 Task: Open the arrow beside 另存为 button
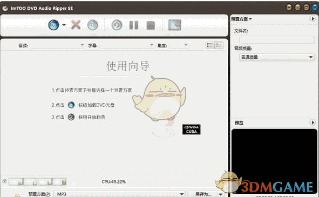220,194
